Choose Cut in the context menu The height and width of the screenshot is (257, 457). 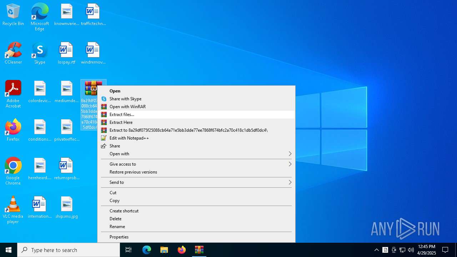196,193
